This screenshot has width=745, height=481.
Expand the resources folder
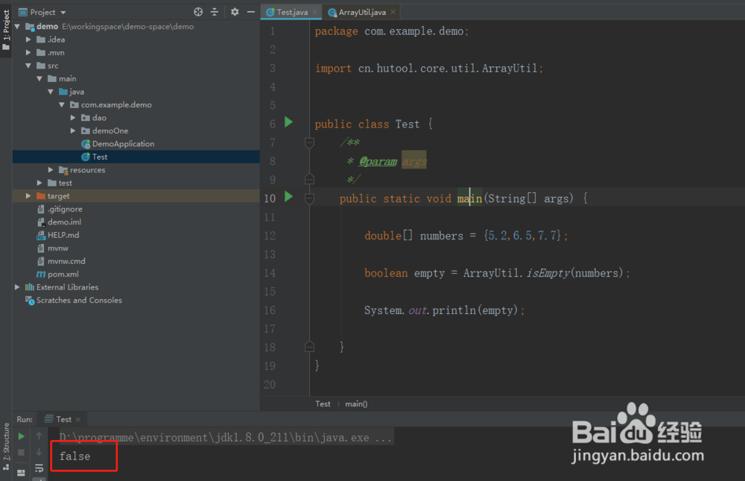(x=51, y=170)
